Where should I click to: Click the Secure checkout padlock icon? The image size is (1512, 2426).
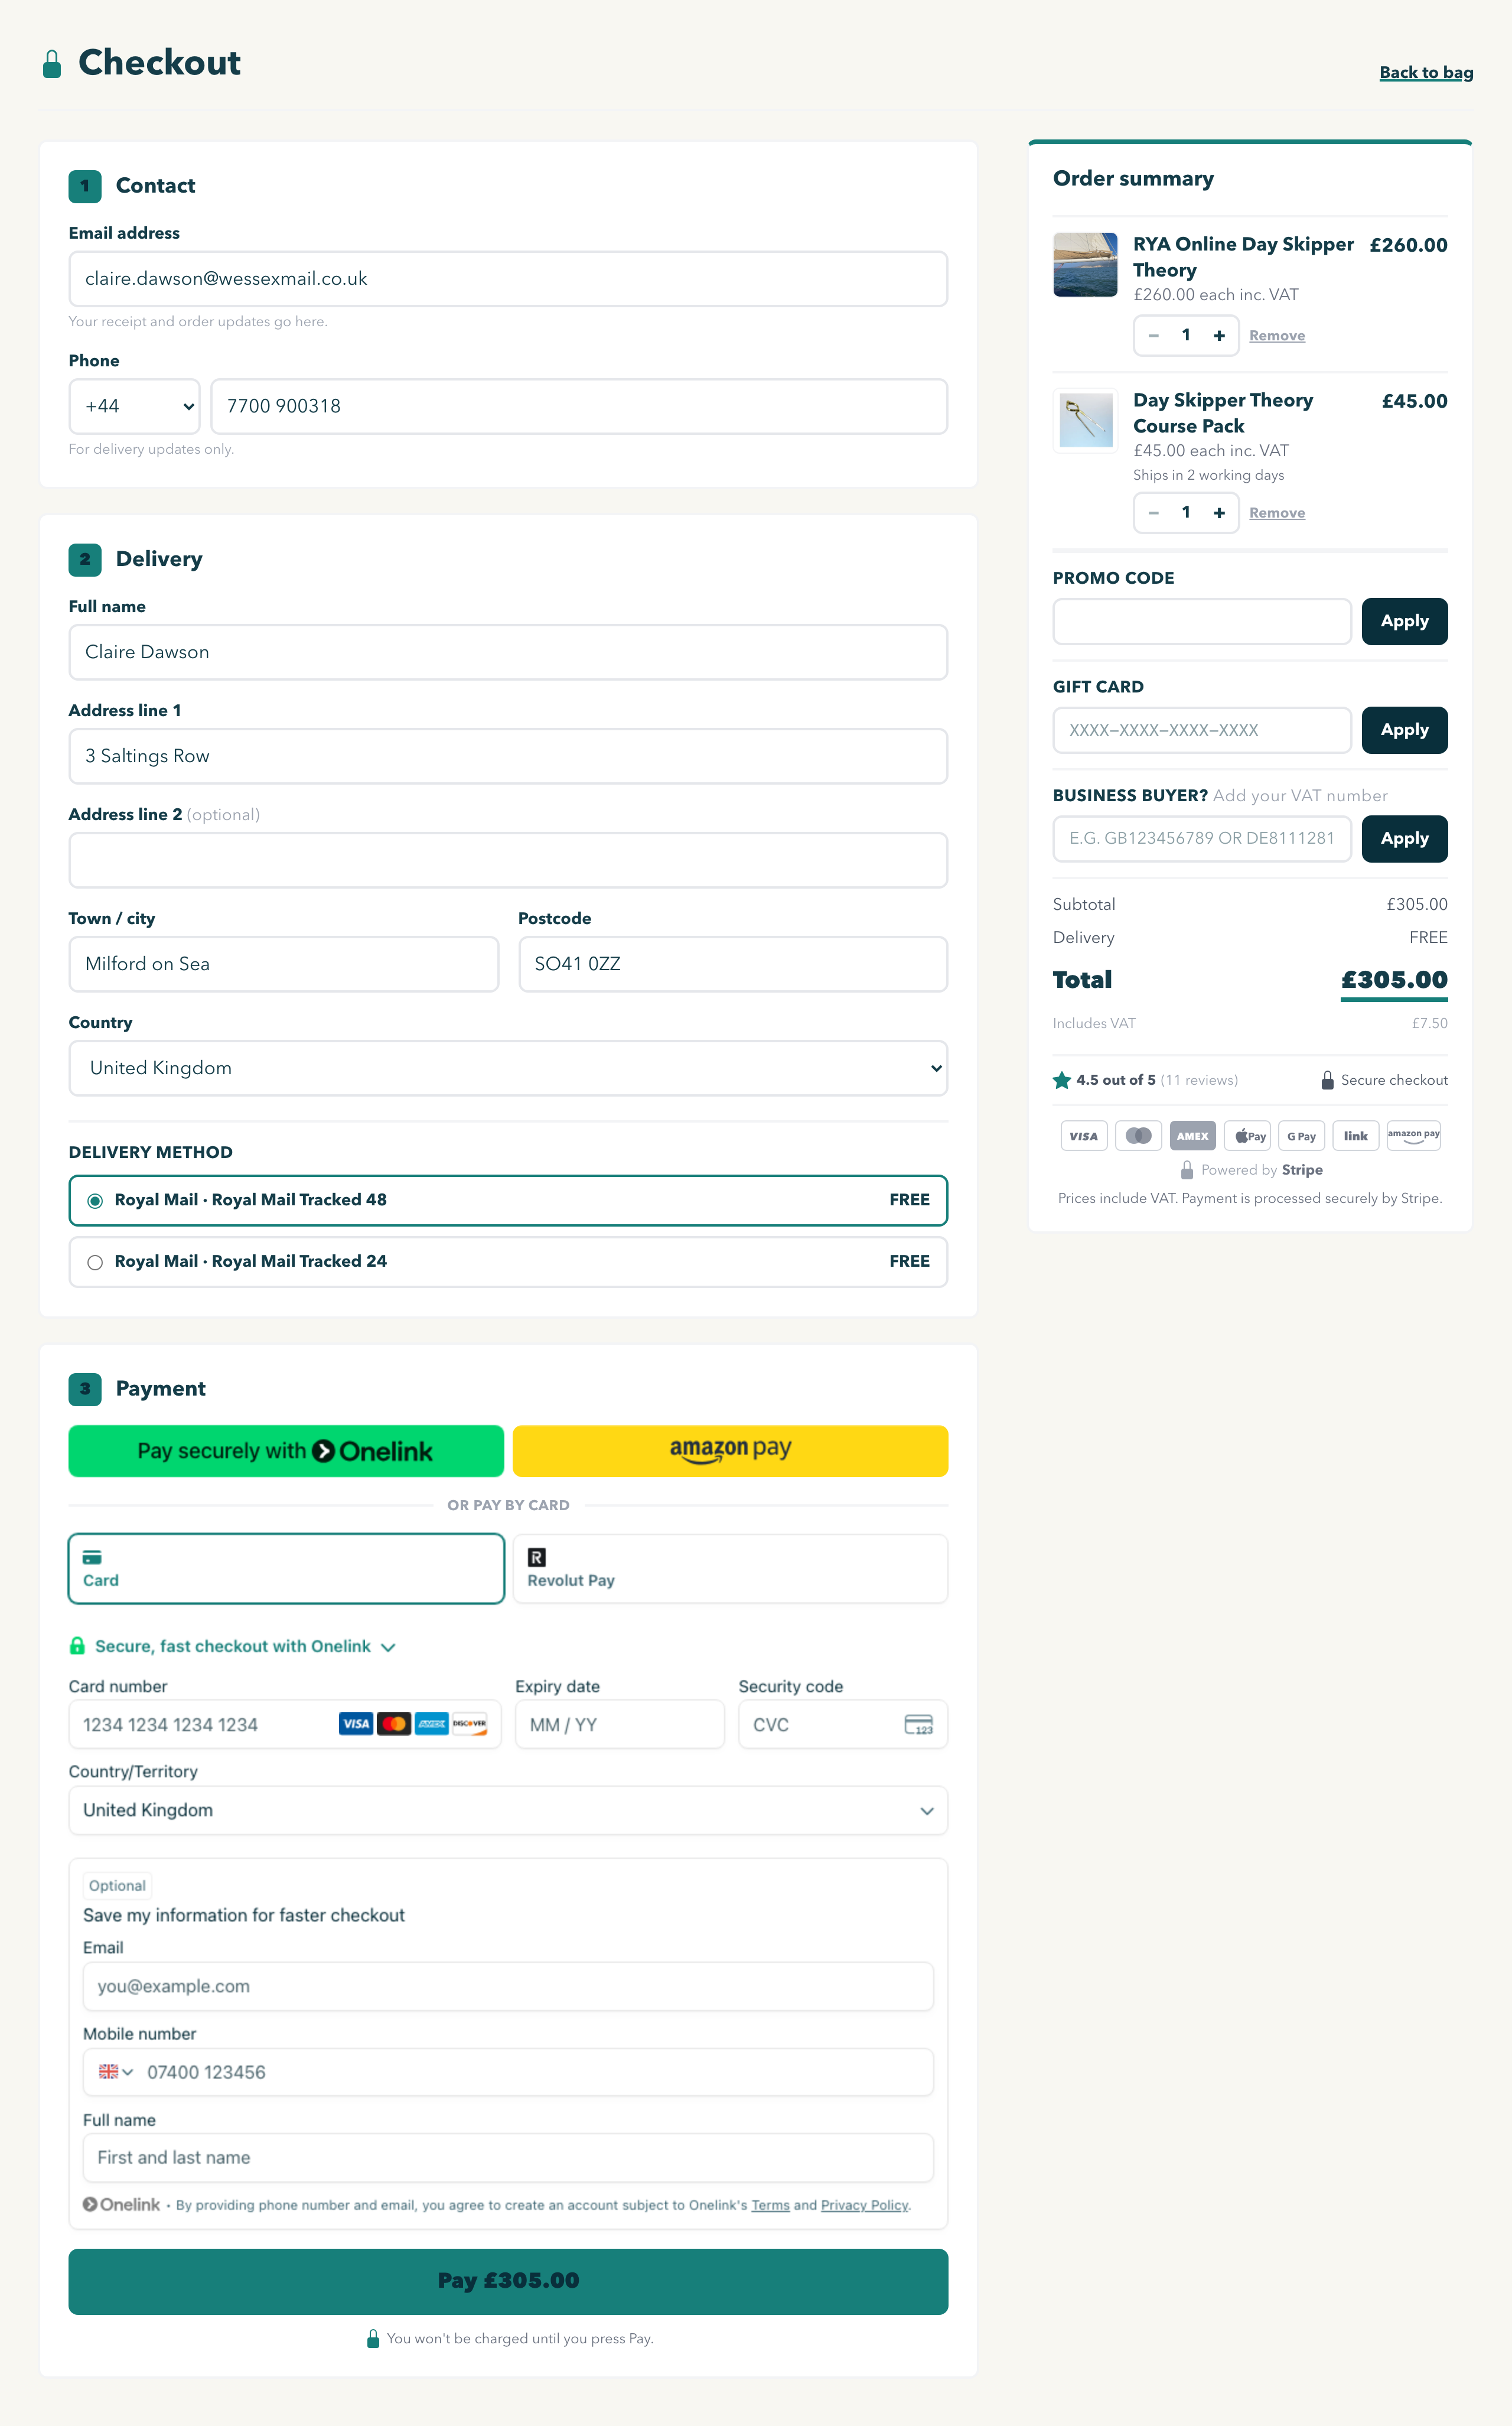tap(1327, 1081)
